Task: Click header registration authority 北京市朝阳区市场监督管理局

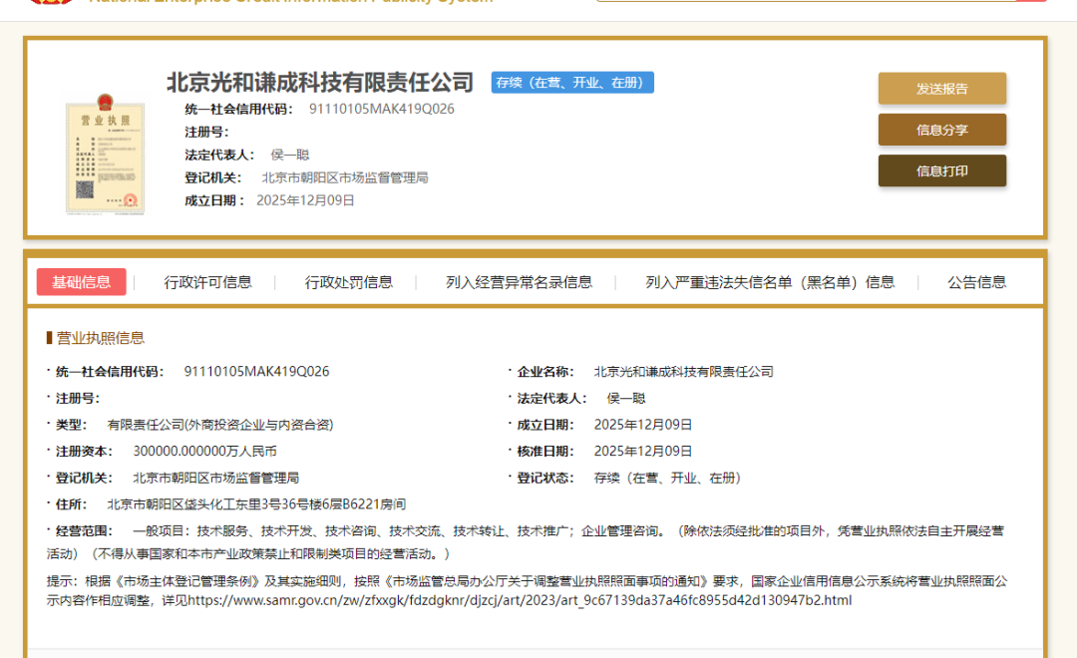Action: (x=345, y=177)
